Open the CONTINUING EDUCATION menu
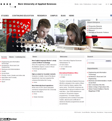The width and height of the screenshot is (112, 121). tap(23, 16)
